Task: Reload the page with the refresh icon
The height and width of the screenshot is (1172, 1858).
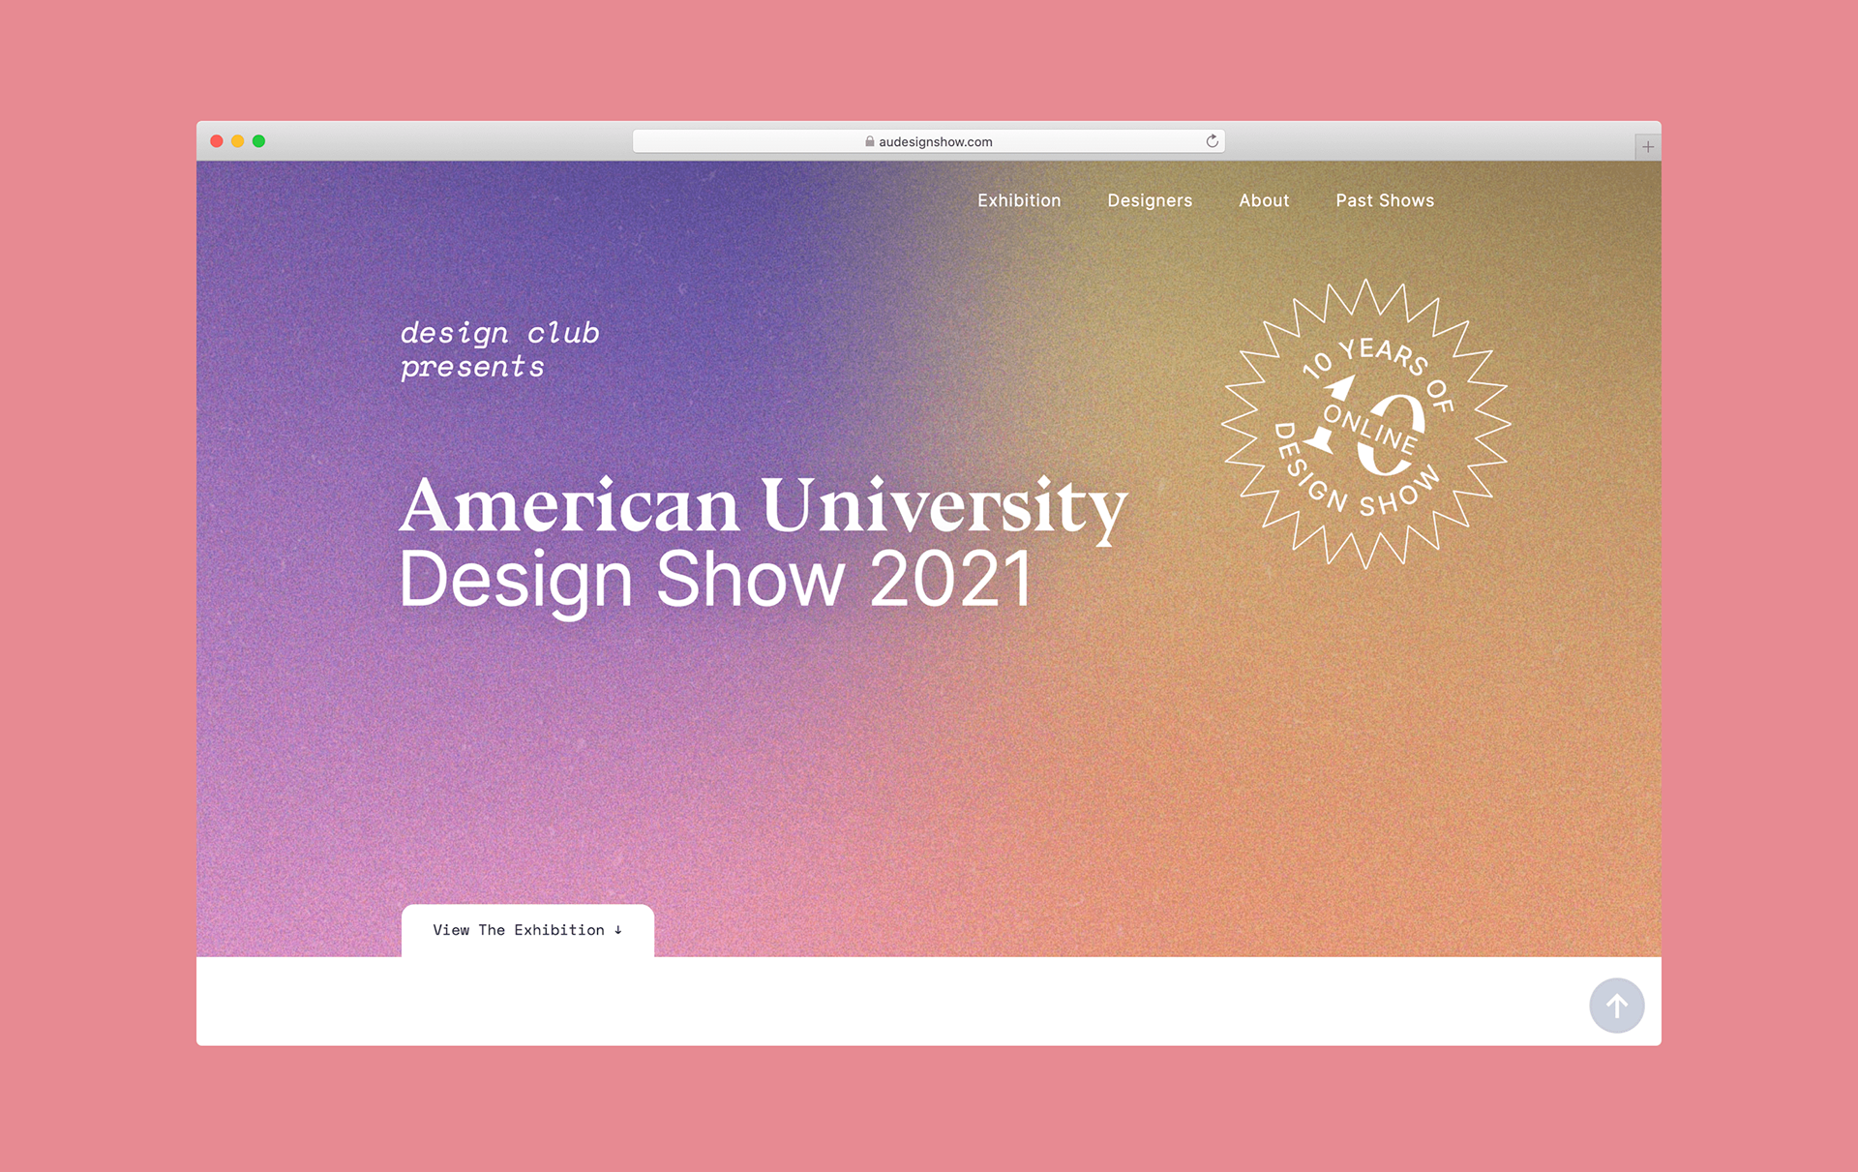Action: [1212, 141]
